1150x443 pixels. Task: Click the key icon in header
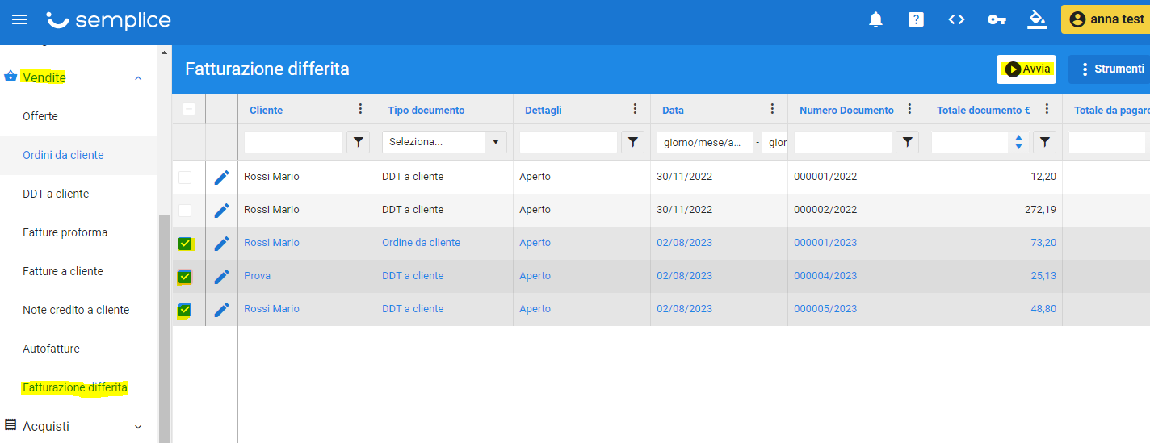point(997,19)
